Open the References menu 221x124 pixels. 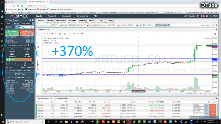[x=82, y=16]
